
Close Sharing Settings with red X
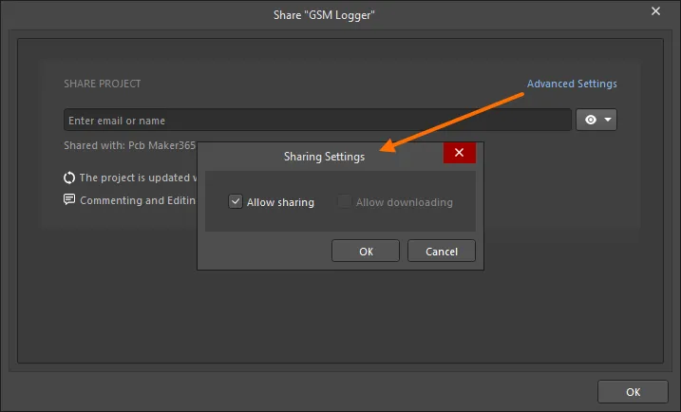tap(459, 153)
